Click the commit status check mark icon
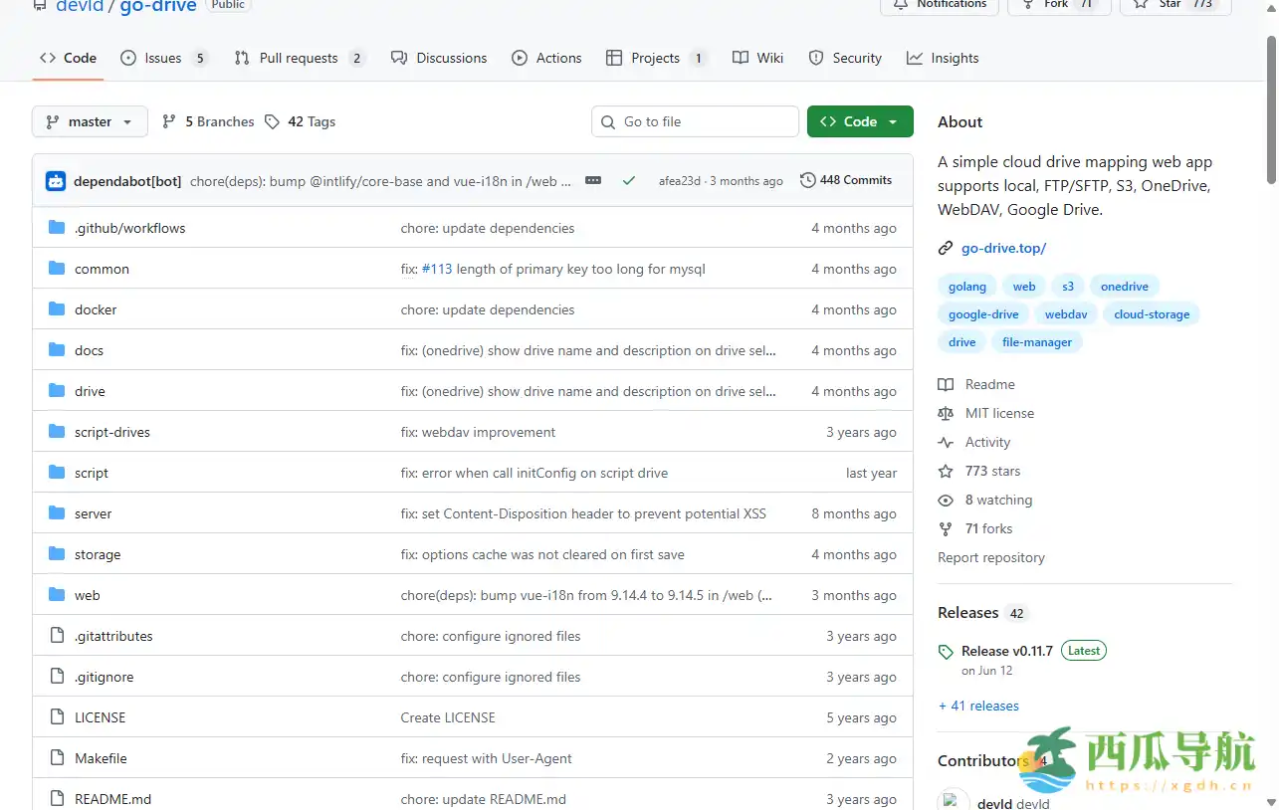 tap(628, 181)
